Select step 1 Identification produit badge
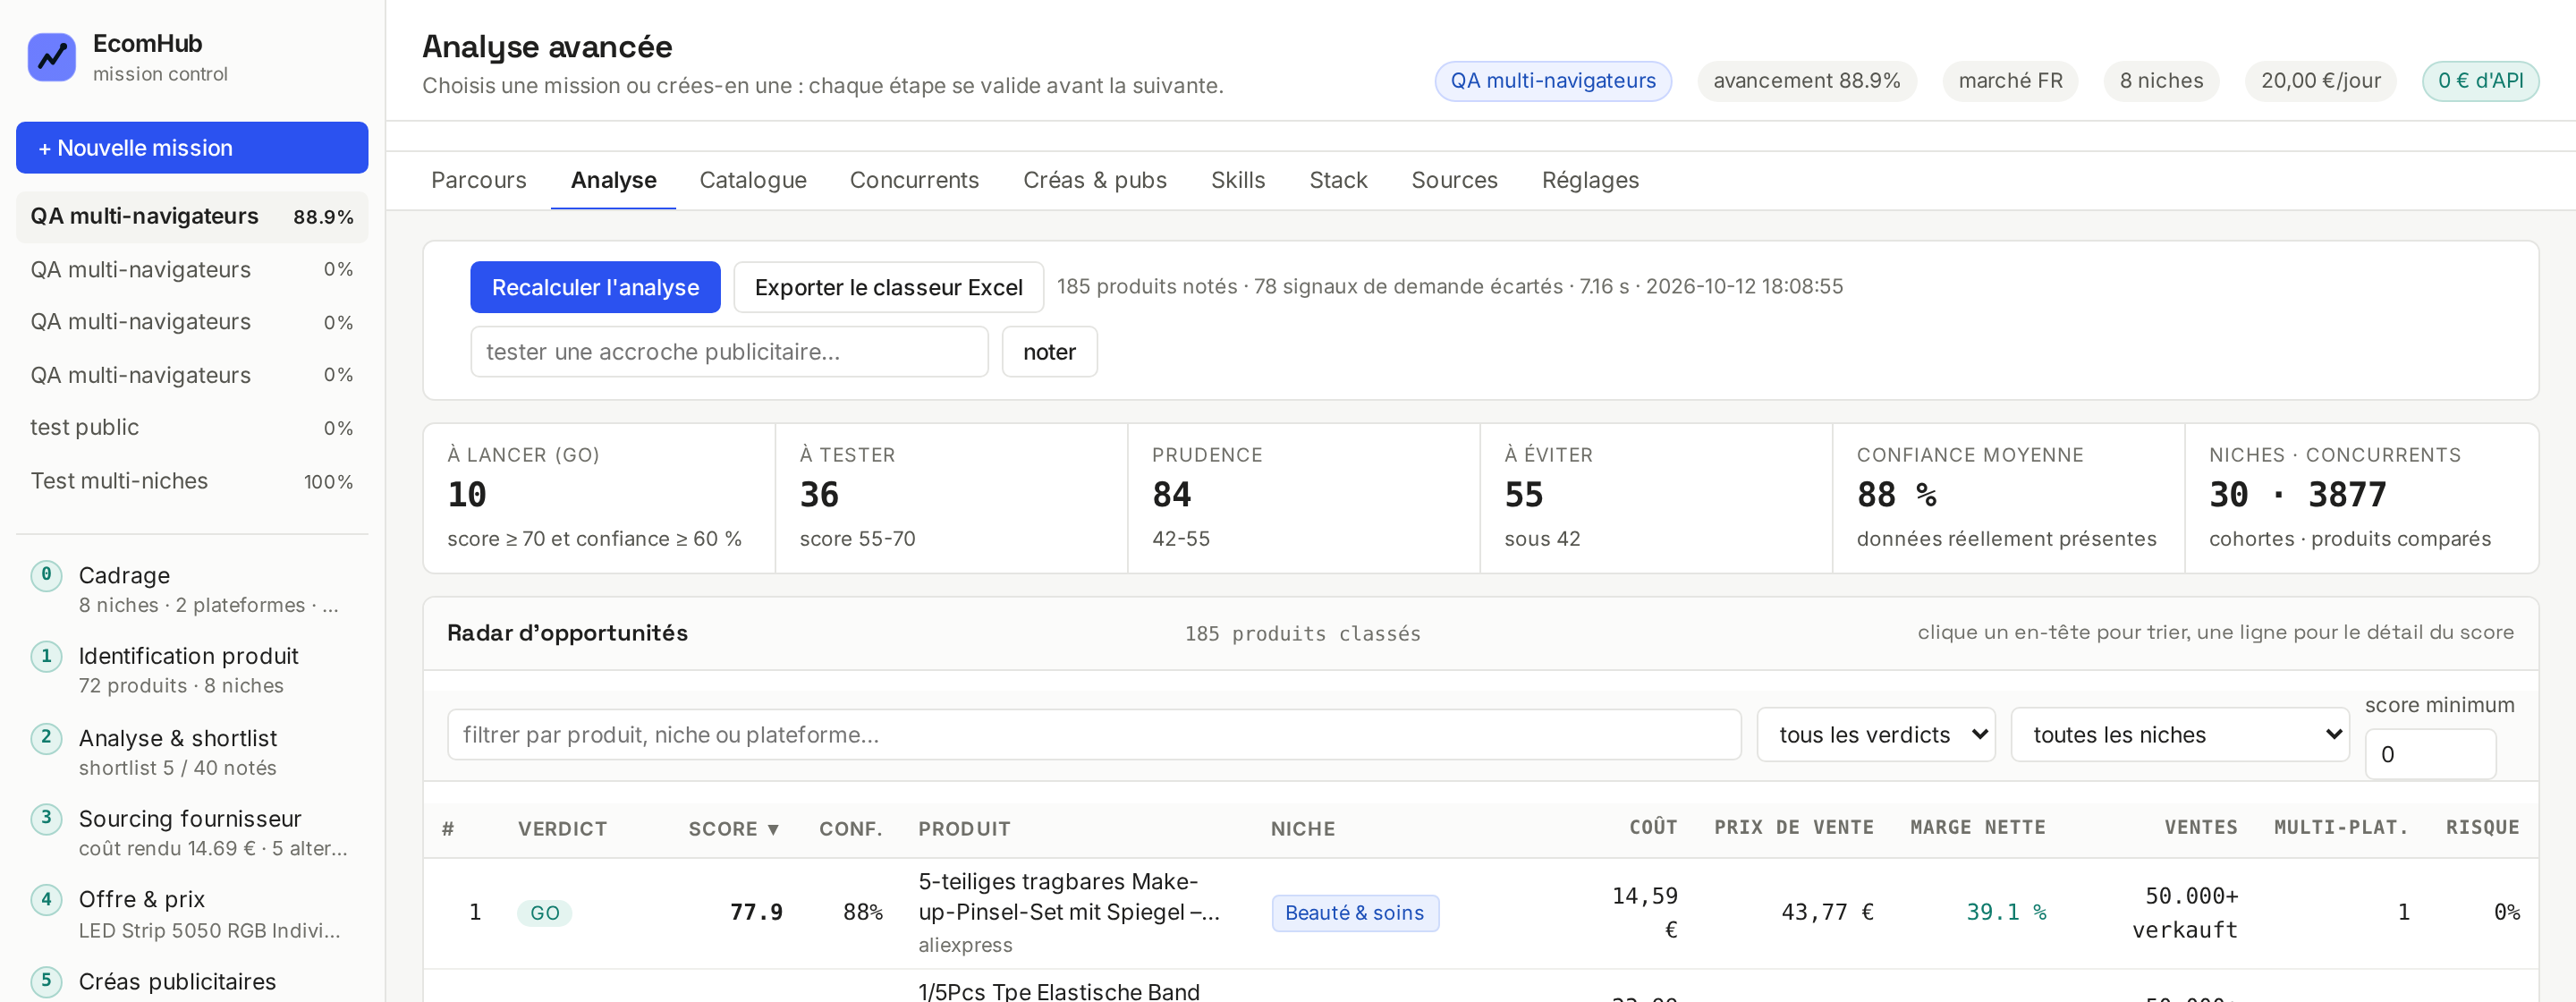 click(46, 656)
